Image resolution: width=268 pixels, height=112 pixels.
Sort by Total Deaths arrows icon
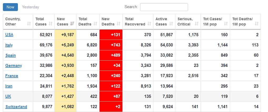95,24
